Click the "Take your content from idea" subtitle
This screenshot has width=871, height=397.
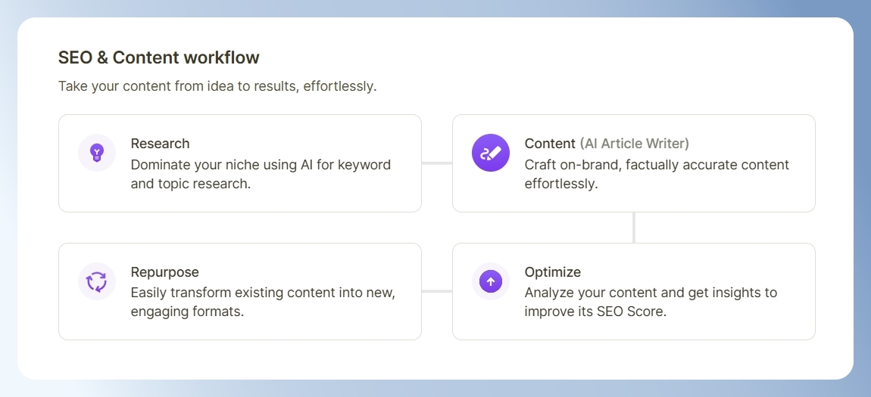click(x=218, y=86)
